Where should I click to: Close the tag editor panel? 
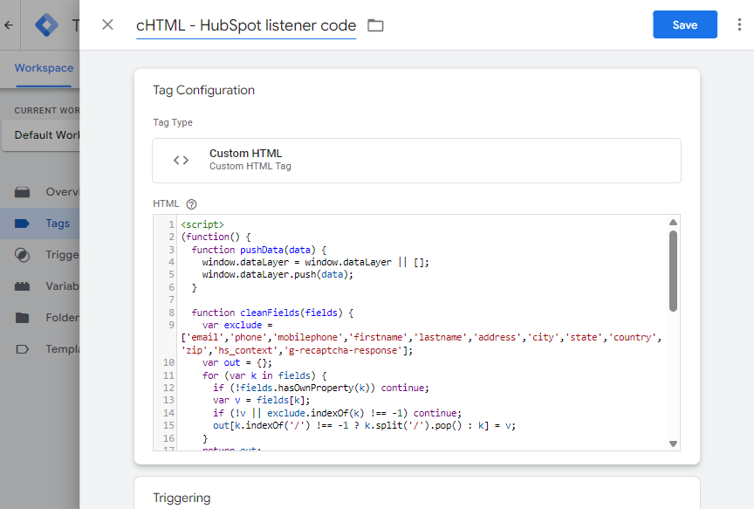click(107, 24)
